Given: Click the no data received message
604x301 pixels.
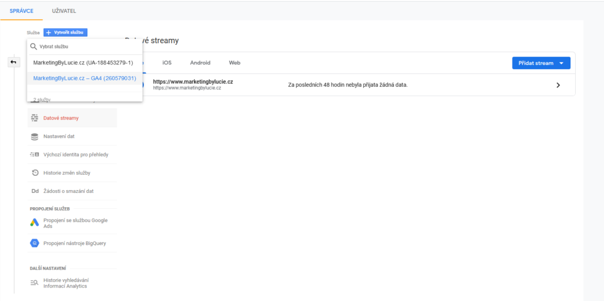Looking at the screenshot, I should (x=348, y=85).
